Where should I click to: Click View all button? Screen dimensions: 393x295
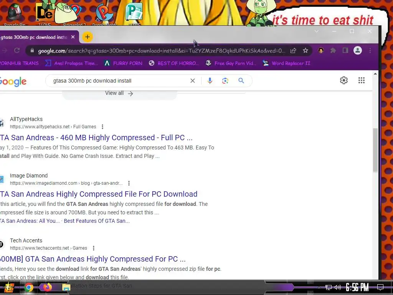pyautogui.click(x=119, y=93)
